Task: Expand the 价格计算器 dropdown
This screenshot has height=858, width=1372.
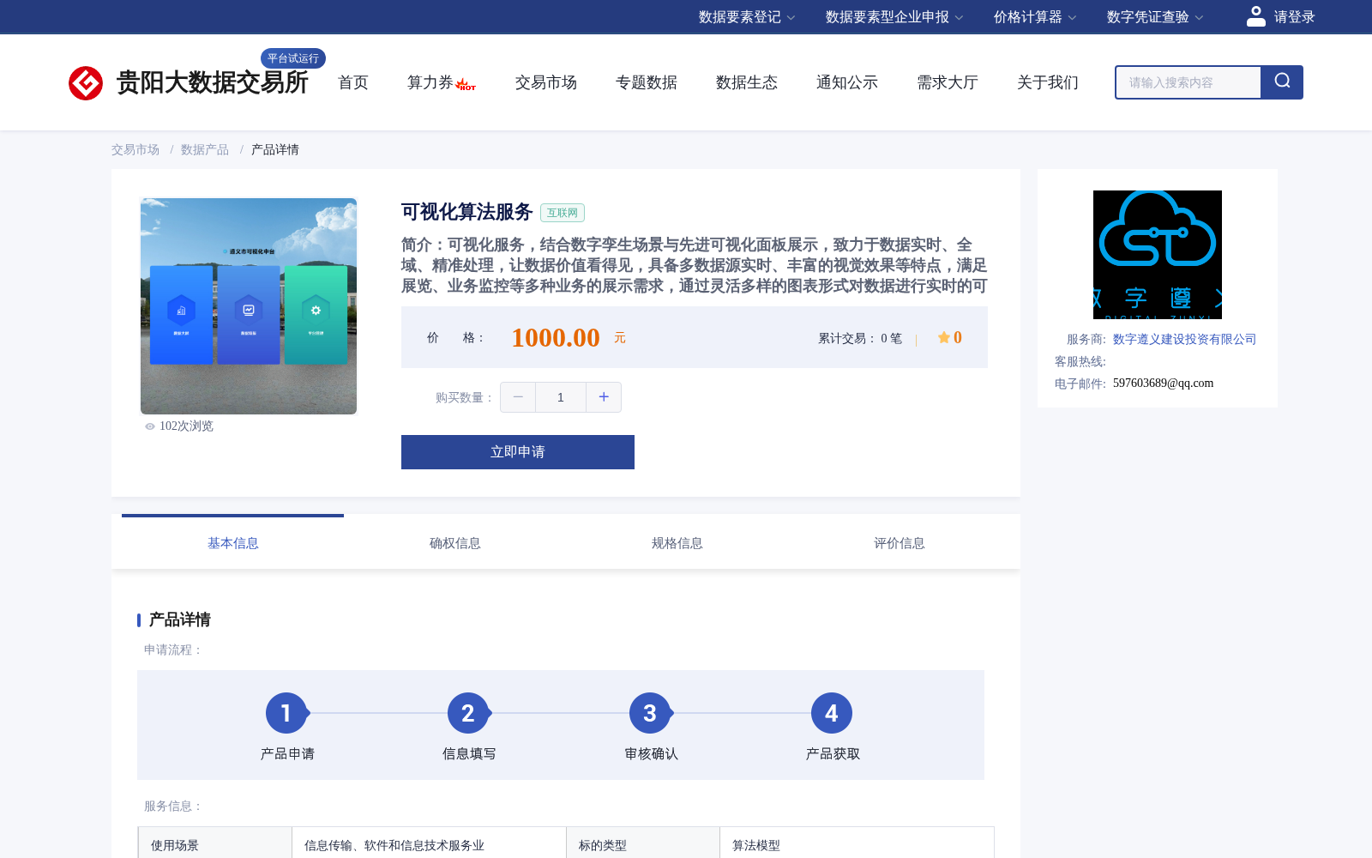Action: 1035,17
